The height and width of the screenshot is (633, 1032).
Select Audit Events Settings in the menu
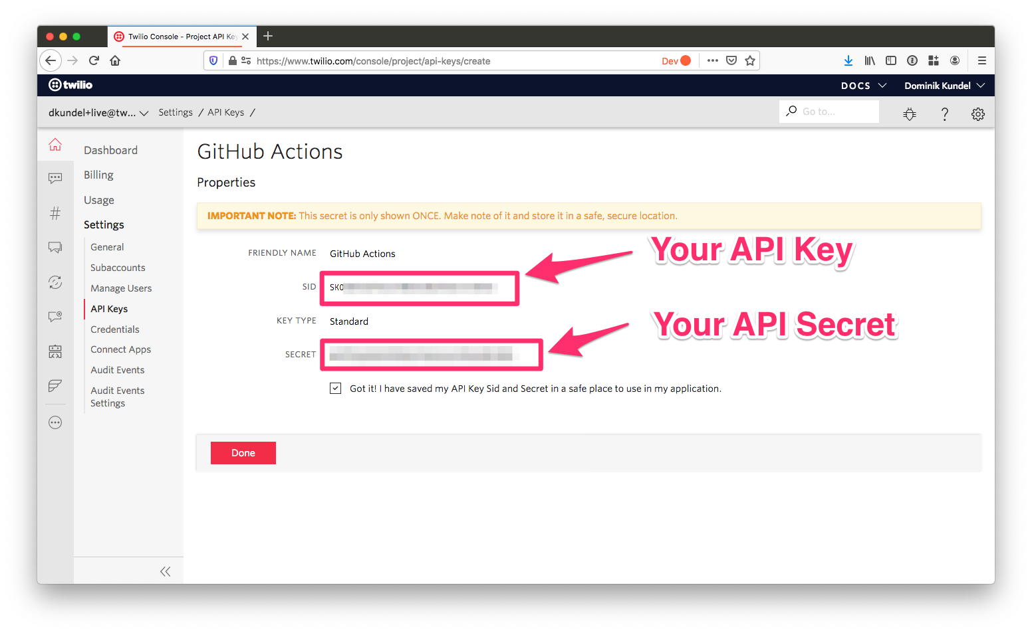coord(118,397)
